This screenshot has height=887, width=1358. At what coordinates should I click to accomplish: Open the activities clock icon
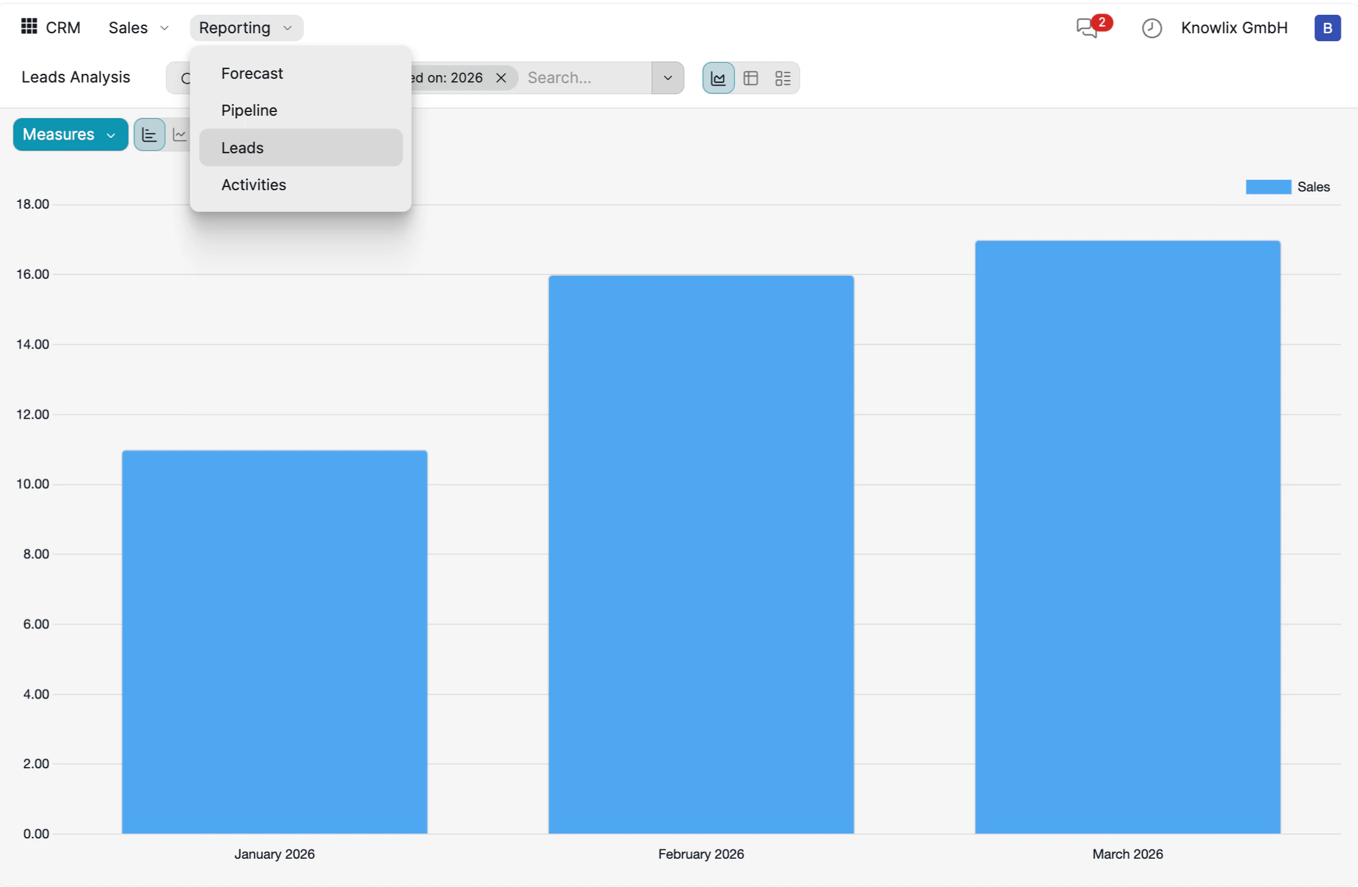click(x=1151, y=28)
